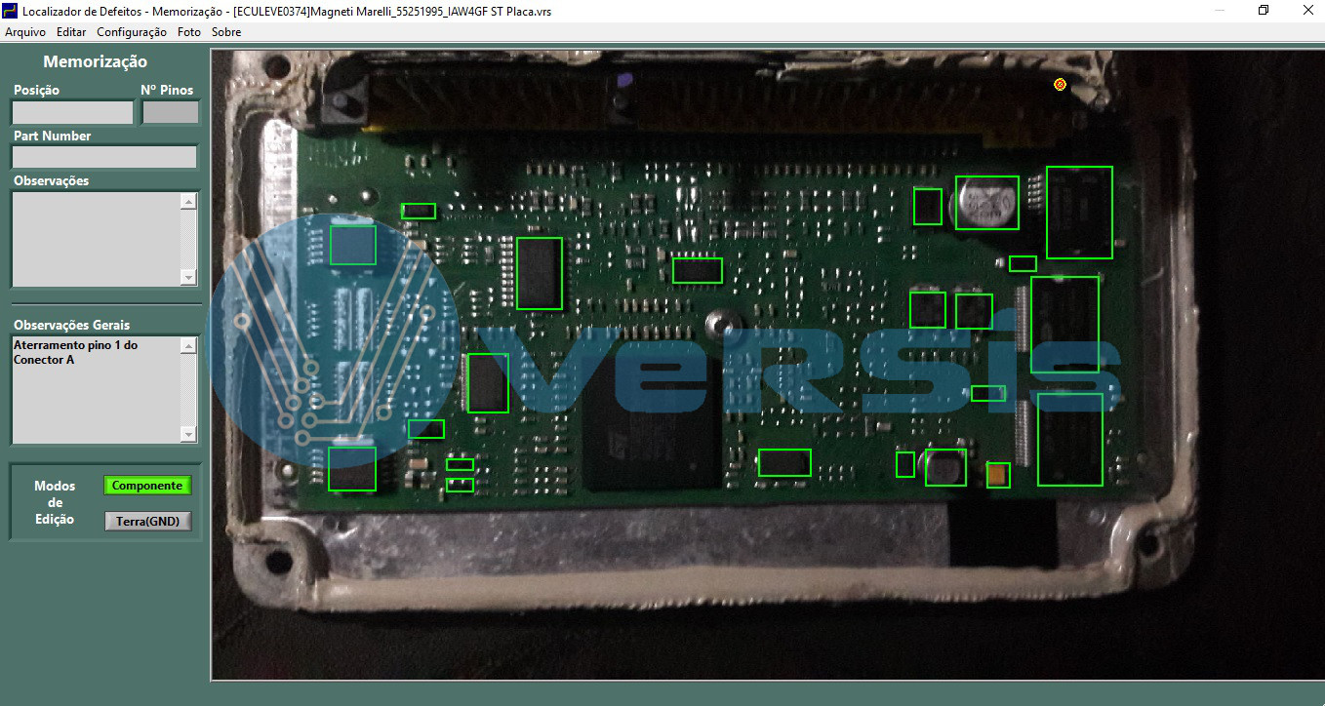
Task: Open the Sobre menu
Action: coord(226,32)
